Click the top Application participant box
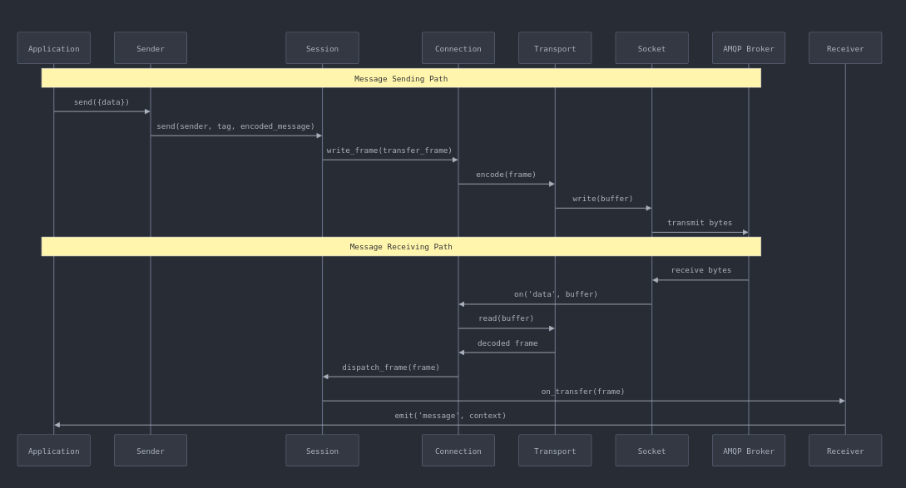This screenshot has width=906, height=488. 54,48
